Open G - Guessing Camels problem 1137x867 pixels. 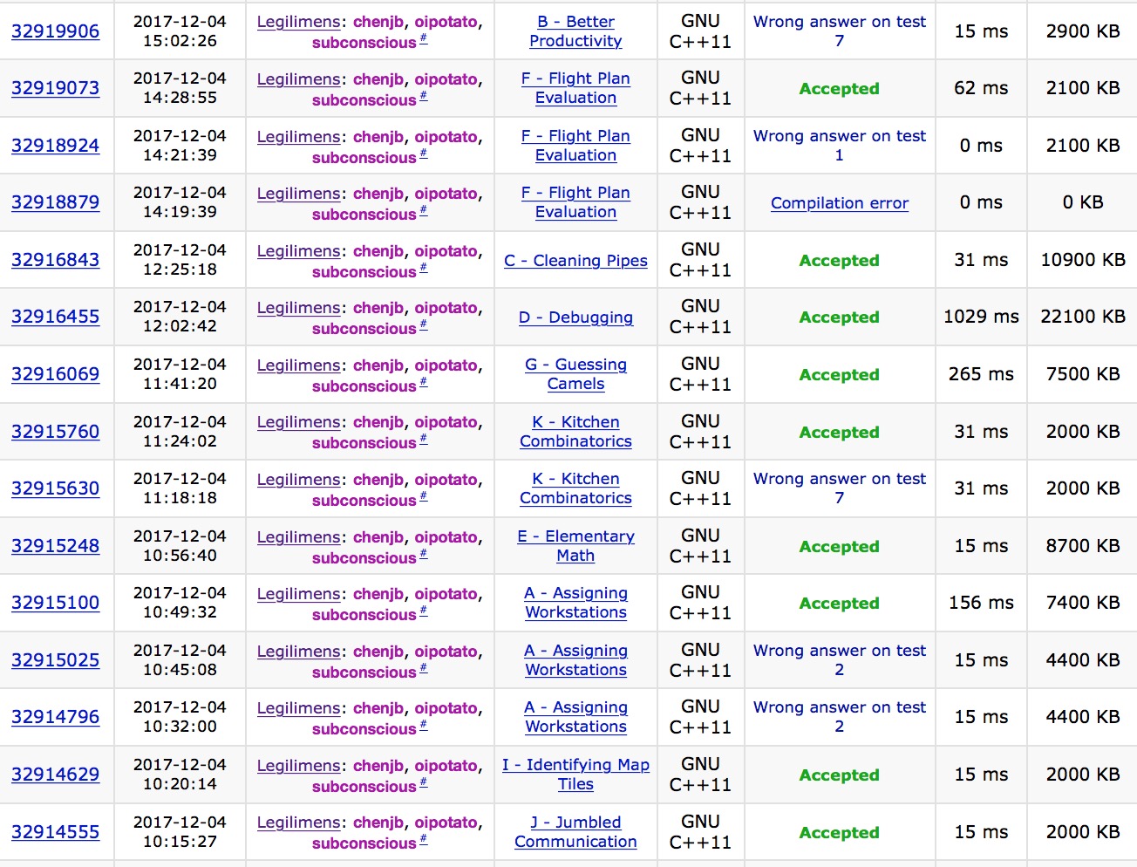point(575,374)
